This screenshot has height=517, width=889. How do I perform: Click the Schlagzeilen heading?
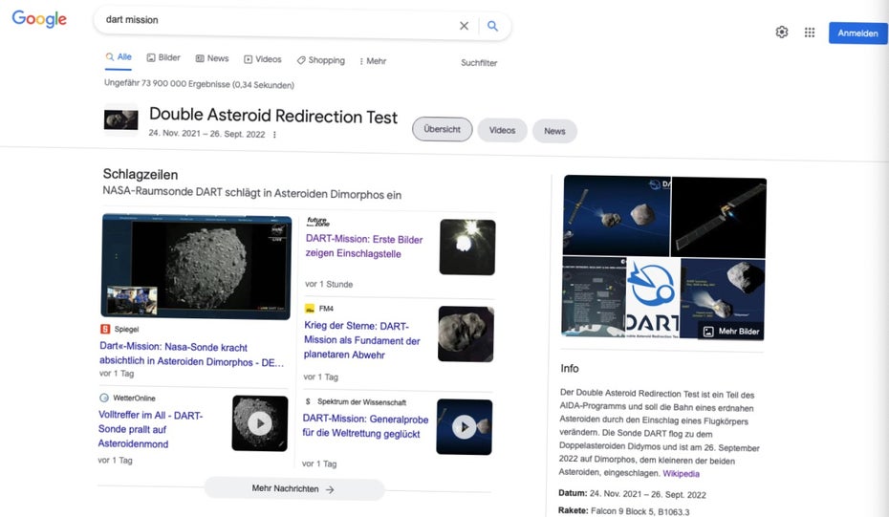pyautogui.click(x=140, y=175)
